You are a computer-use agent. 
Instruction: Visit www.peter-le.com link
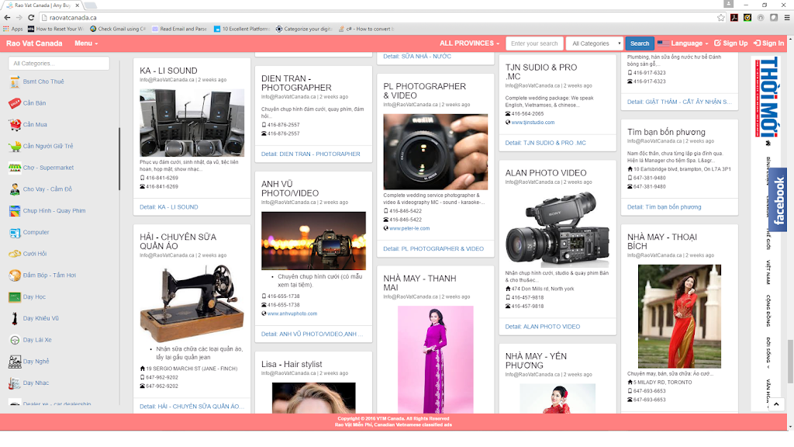point(409,229)
